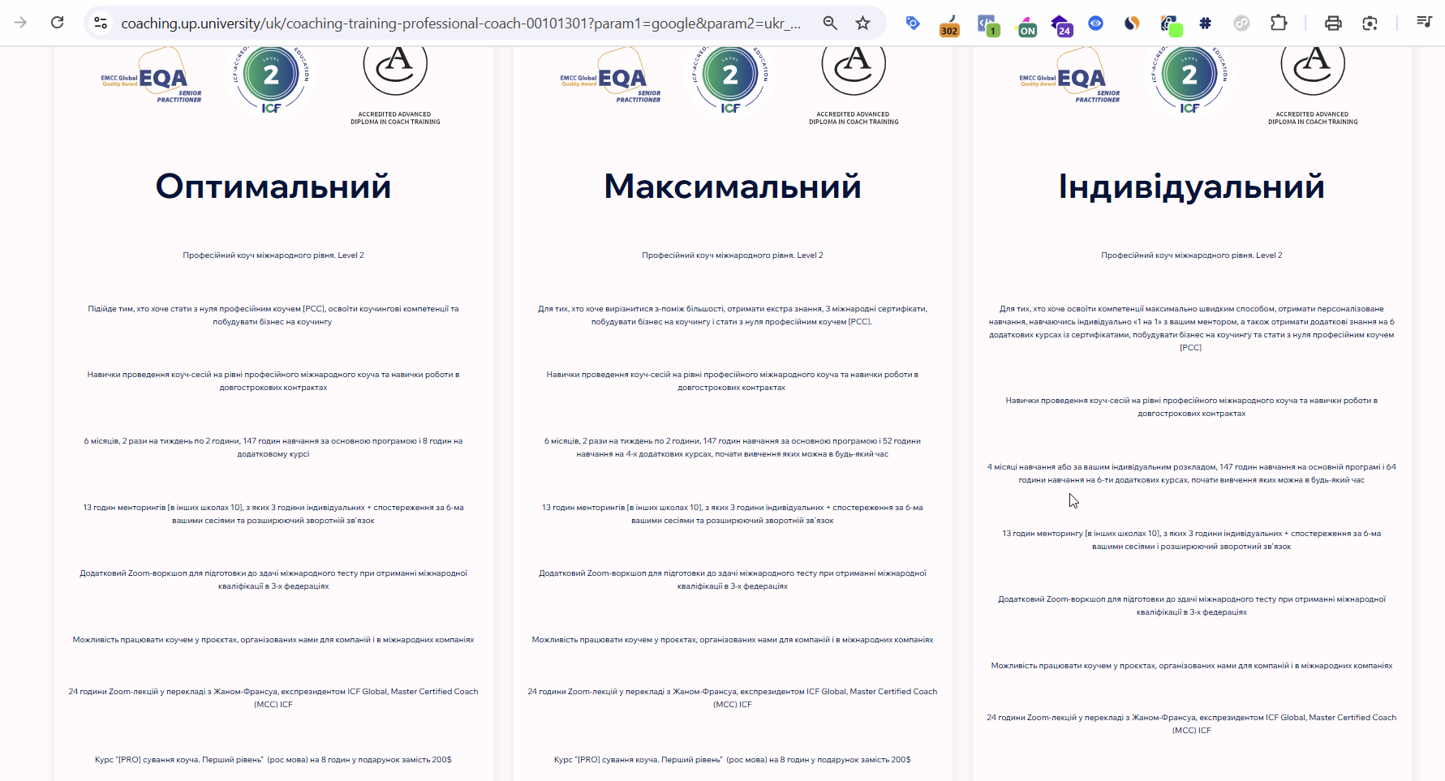Click the EMCC EQA badge in Максимальний card
Viewport: 1445px width, 781px height.
611,76
